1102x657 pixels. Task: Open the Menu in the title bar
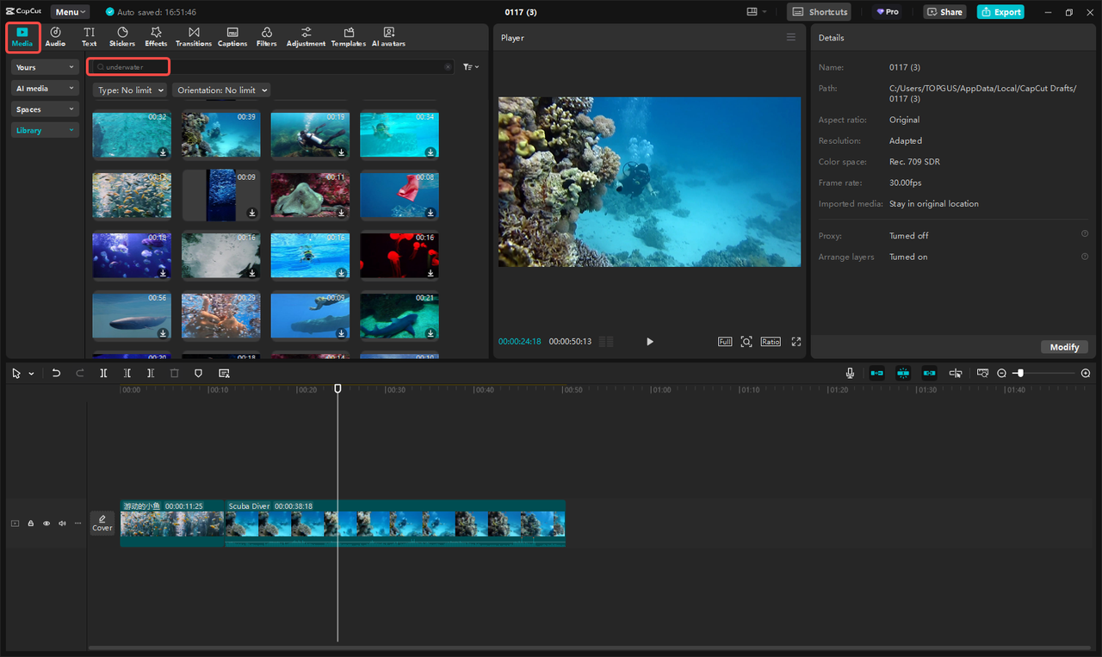[x=69, y=11]
